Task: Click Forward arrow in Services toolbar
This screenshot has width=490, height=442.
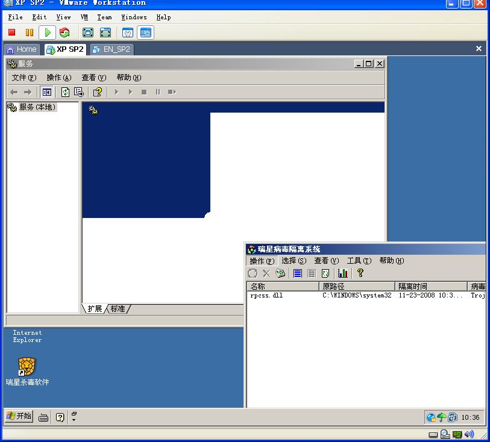Action: click(28, 92)
